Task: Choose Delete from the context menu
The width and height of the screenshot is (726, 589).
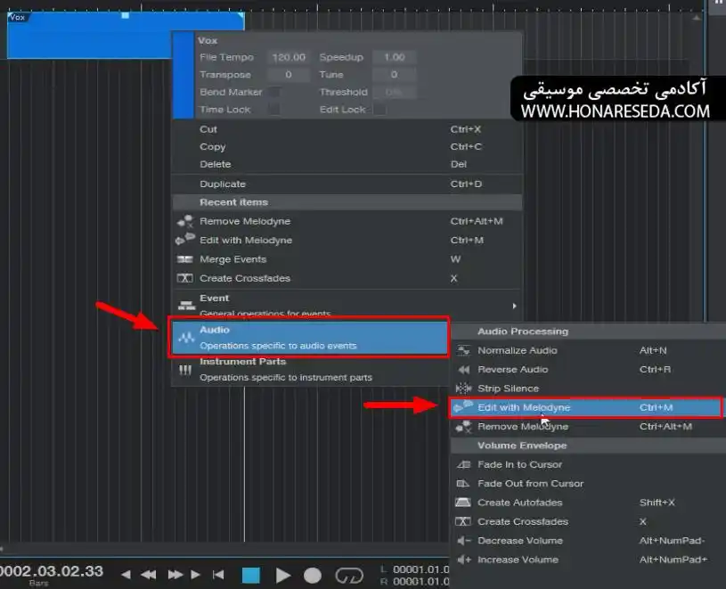Action: click(x=347, y=164)
